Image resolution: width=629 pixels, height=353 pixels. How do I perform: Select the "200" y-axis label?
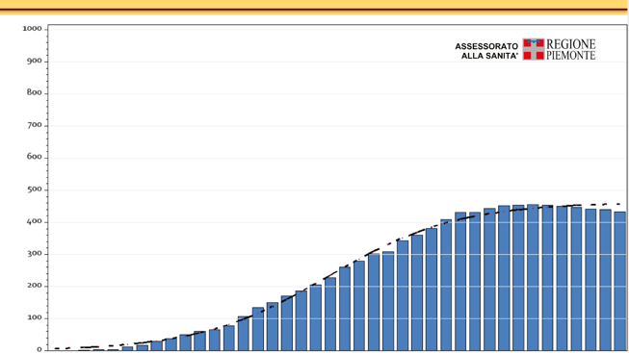tap(35, 286)
